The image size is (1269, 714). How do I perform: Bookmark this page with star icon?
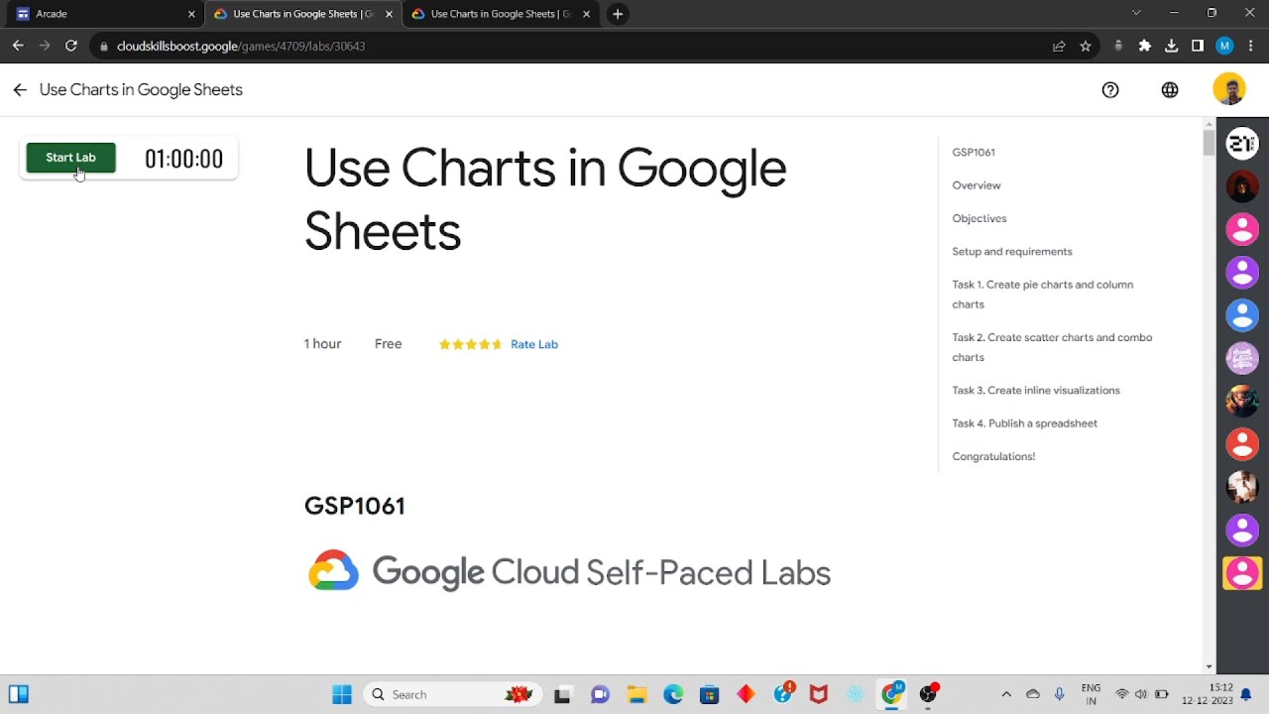pos(1086,46)
